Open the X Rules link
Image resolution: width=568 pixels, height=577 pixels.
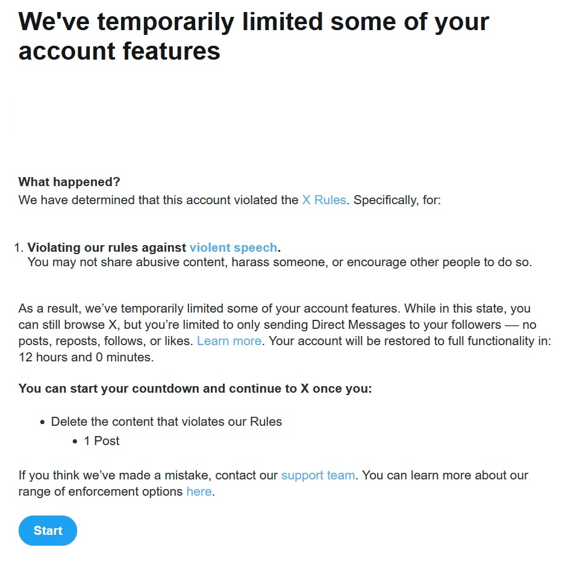point(324,200)
